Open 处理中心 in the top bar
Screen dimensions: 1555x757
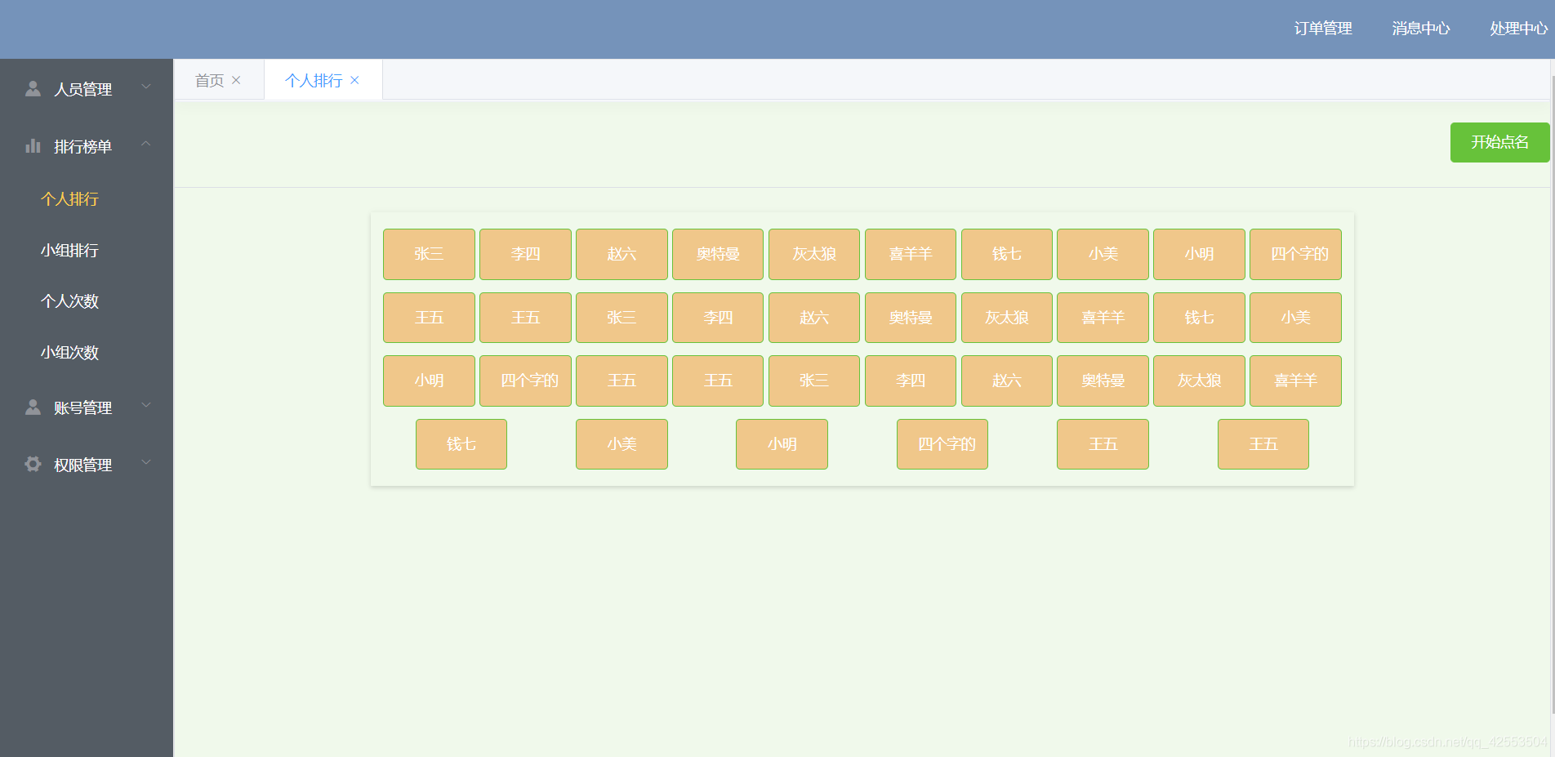tap(1518, 29)
